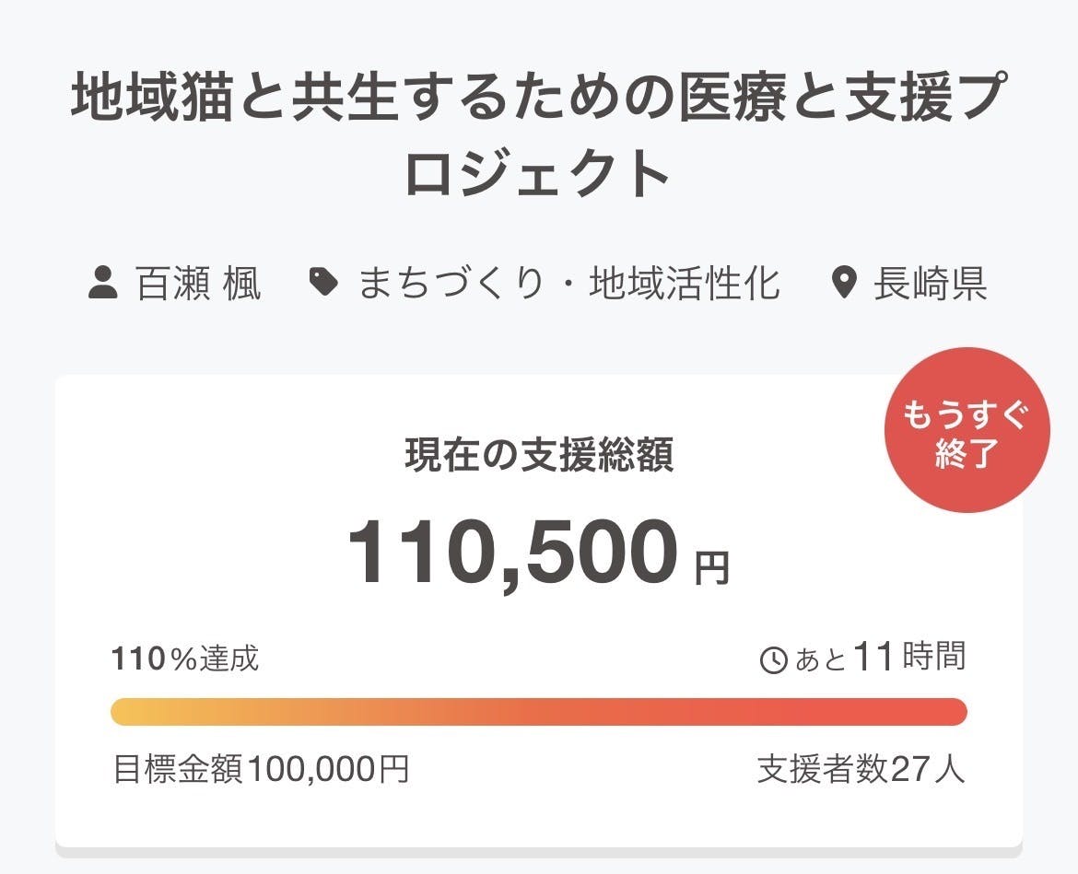The image size is (1078, 874).
Task: Click the 支援者数27人 supporter count
Action: coord(861,769)
